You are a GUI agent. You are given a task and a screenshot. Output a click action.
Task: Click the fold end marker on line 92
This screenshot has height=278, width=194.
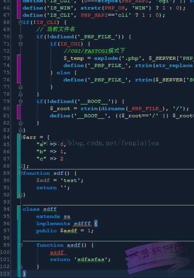21,195
